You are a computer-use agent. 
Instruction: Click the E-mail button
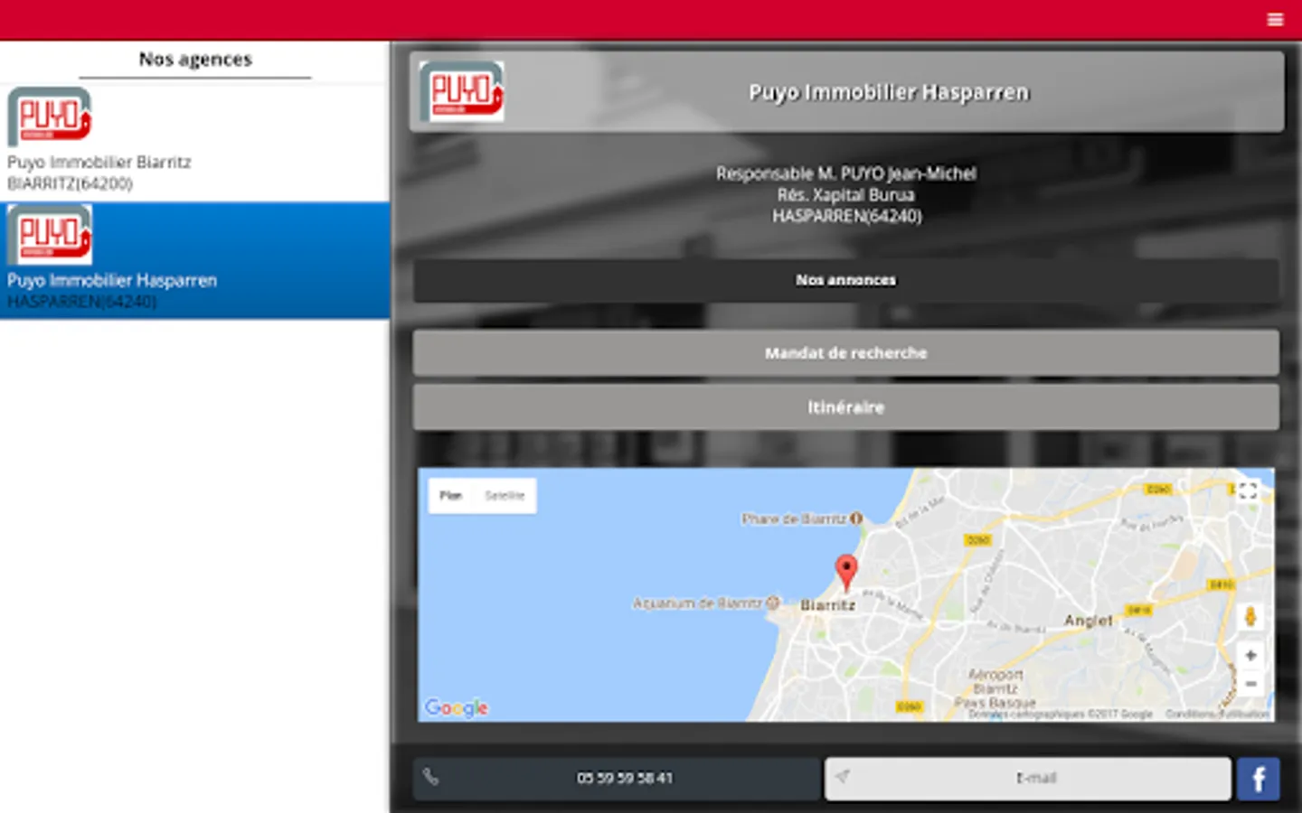tap(1027, 778)
